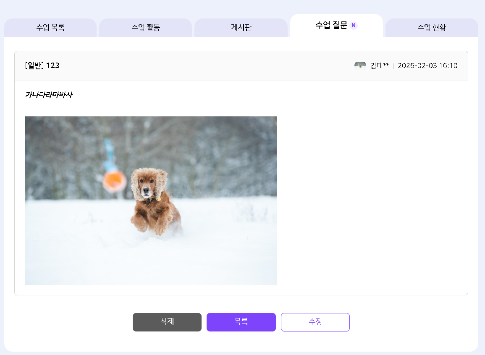The image size is (485, 355).
Task: Click the post title [일반] 123
Action: click(x=42, y=66)
